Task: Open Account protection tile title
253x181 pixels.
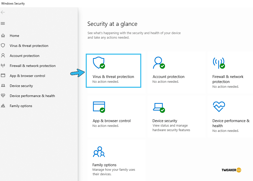Action: [168, 77]
